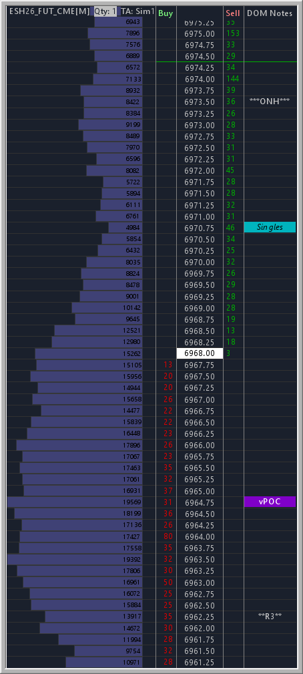
Task: Click the 9199 volume profile value
Action: click(133, 125)
